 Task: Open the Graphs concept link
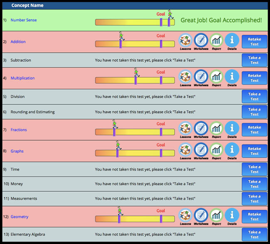[17, 151]
